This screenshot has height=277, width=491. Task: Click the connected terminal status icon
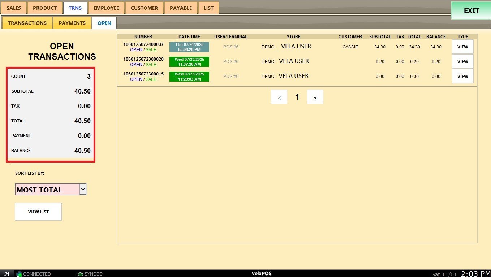click(20, 274)
